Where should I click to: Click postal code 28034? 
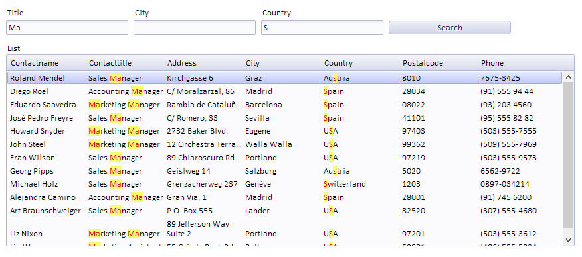pos(413,91)
